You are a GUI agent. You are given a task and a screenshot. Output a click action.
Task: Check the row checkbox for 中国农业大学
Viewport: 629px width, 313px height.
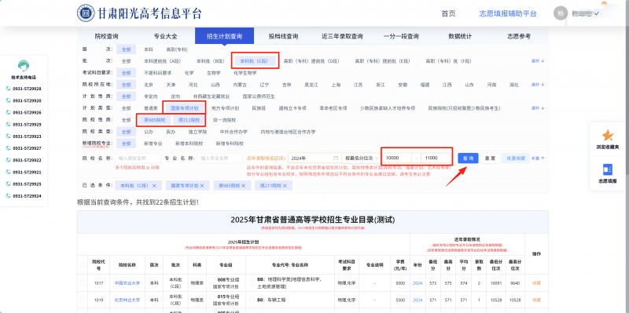click(x=83, y=283)
